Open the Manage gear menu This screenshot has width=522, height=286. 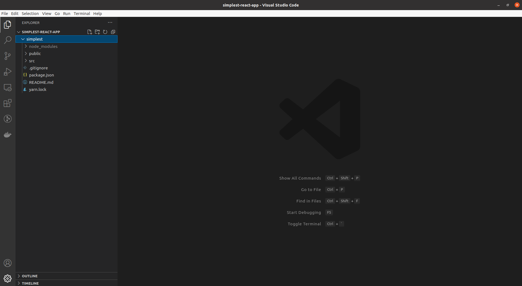8,278
